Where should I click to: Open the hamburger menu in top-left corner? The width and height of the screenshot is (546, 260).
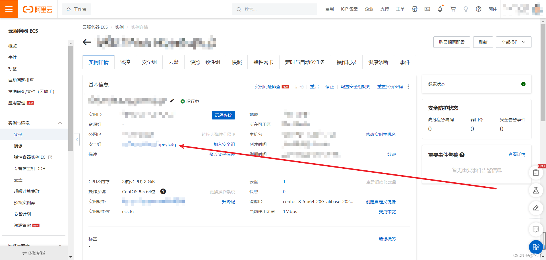[x=9, y=9]
